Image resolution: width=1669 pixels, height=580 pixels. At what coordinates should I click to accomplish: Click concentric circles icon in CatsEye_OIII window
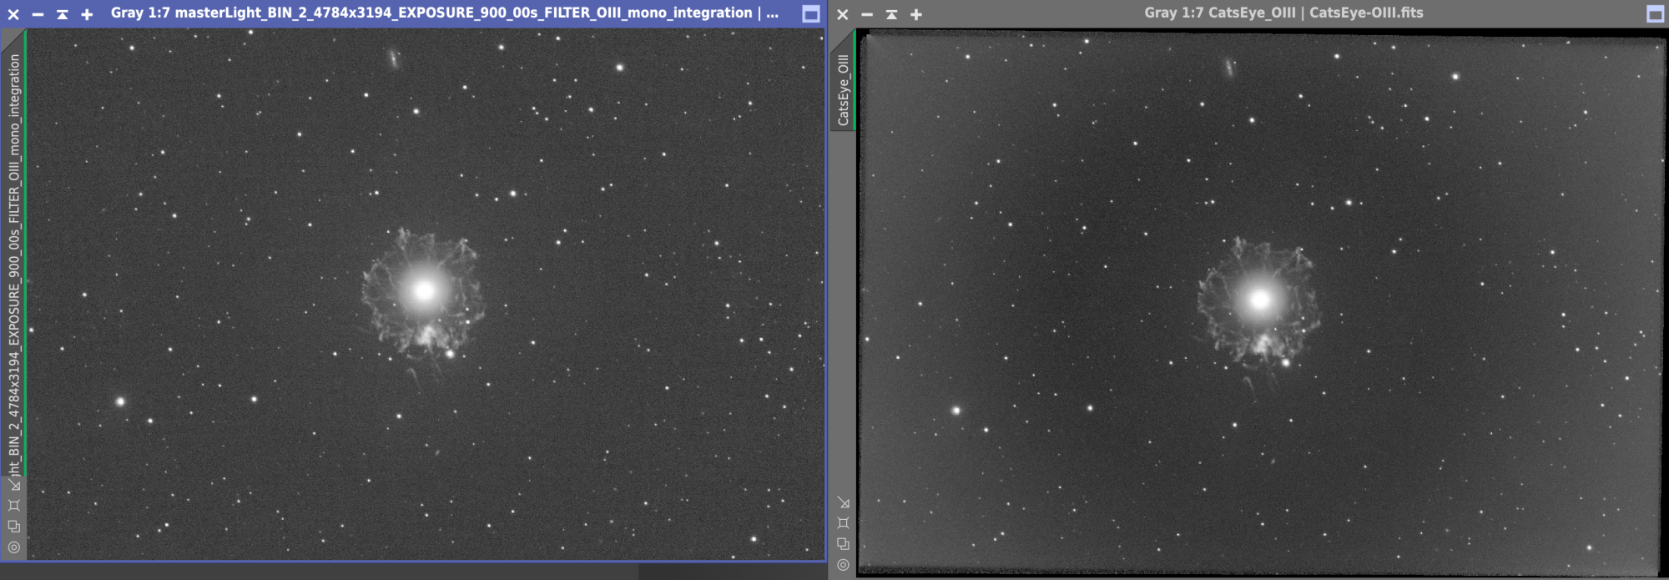tap(844, 565)
